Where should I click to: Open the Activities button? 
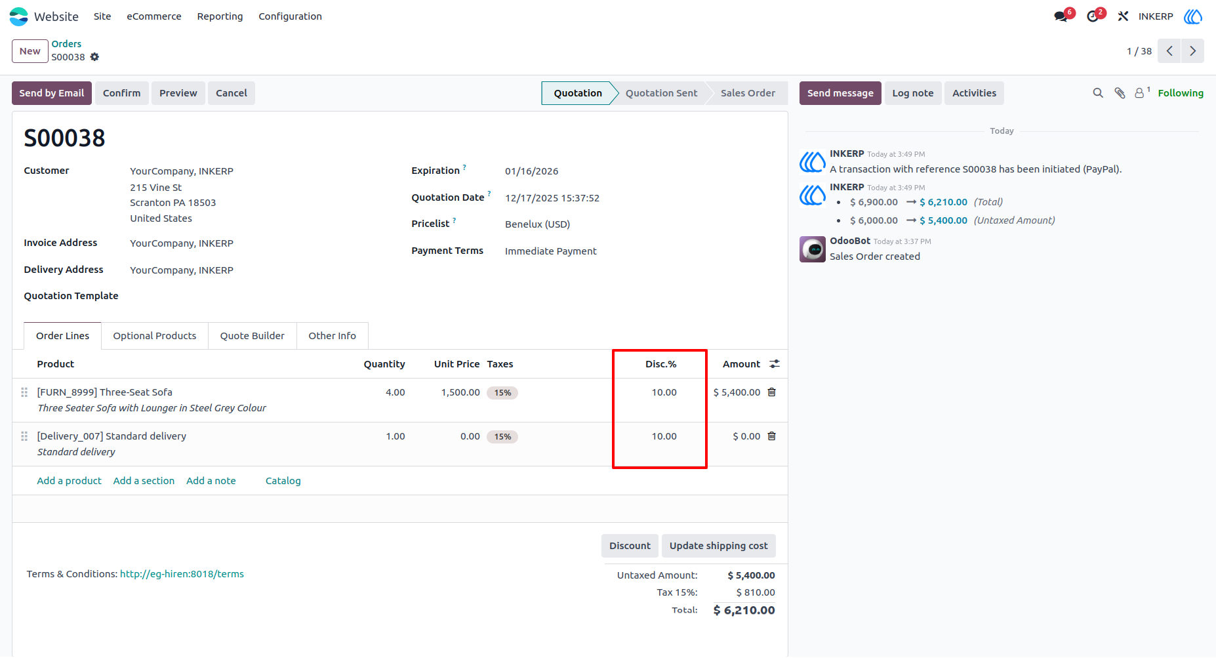click(974, 93)
